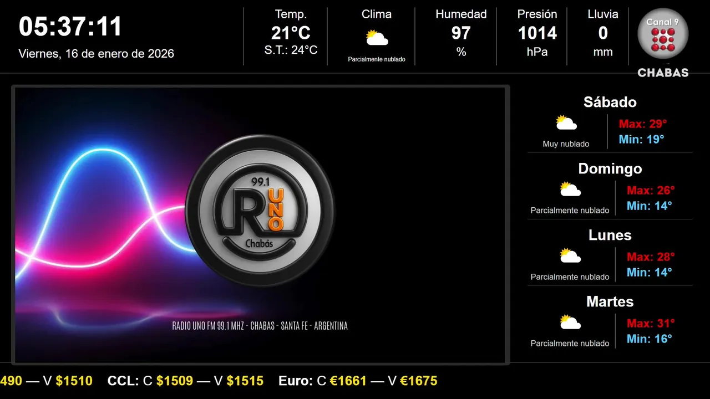Click the Martes day heading

coord(610,301)
